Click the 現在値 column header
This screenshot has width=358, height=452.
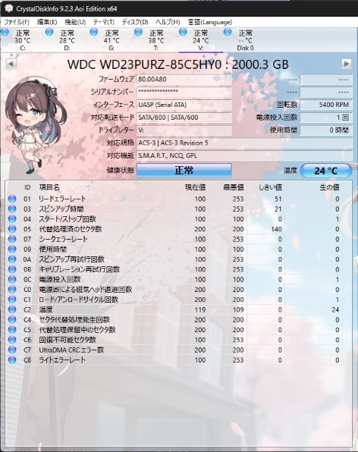tap(195, 187)
